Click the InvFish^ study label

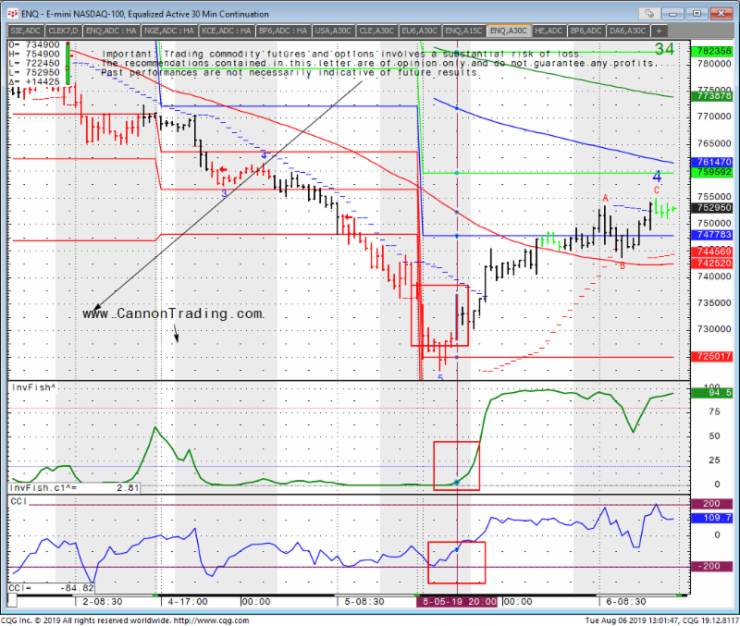pos(29,388)
